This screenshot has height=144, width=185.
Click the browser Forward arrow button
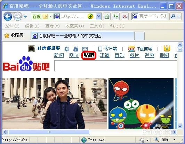pos(18,16)
